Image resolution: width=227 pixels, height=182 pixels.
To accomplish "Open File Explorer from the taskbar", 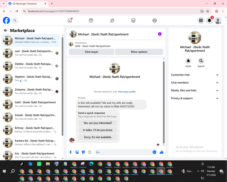I will (48, 164).
